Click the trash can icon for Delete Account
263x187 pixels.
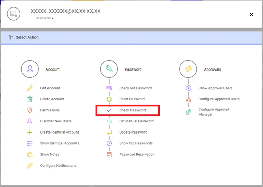pos(30,99)
